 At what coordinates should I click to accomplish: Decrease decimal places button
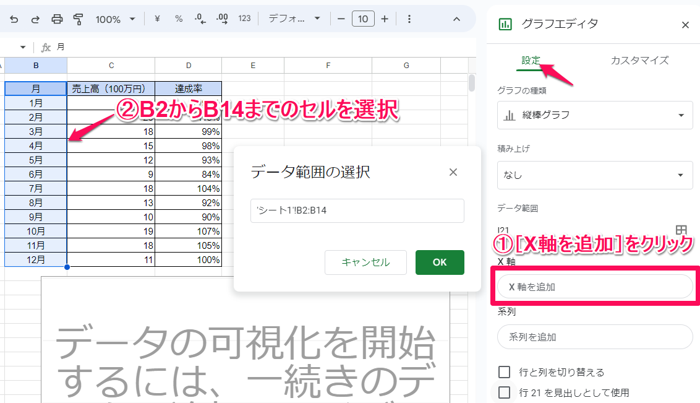tap(200, 19)
